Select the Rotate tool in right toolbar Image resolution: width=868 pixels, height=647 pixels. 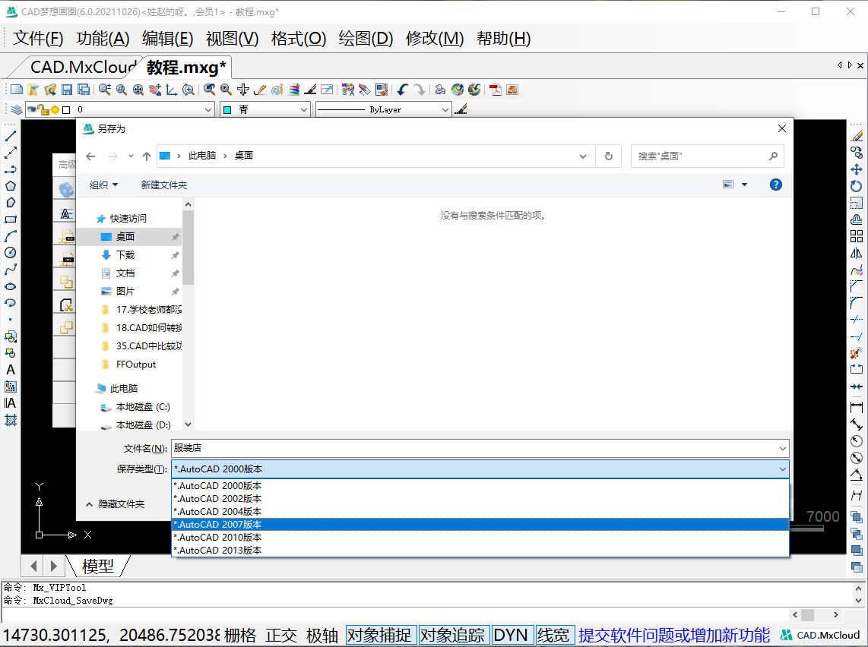[857, 186]
